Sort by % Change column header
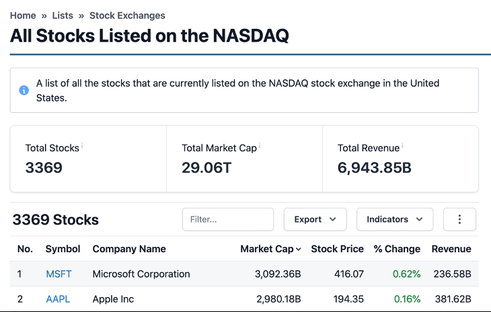 (x=397, y=249)
